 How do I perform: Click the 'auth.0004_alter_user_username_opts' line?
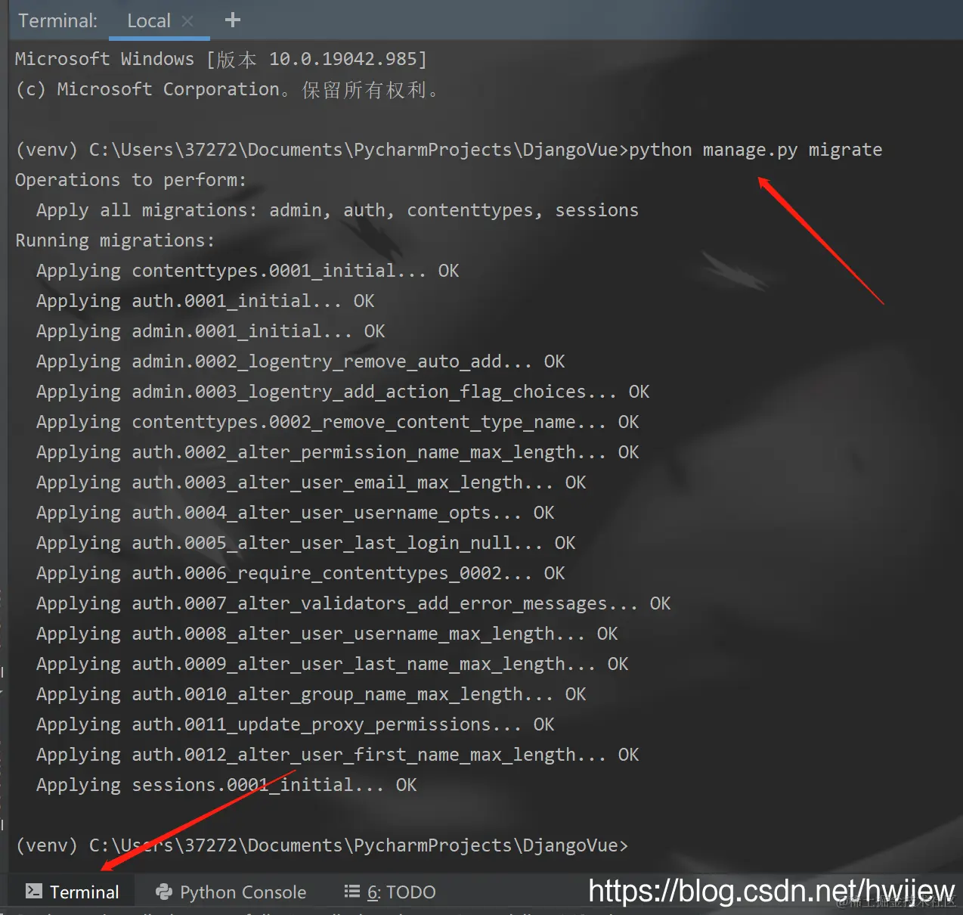pos(295,513)
